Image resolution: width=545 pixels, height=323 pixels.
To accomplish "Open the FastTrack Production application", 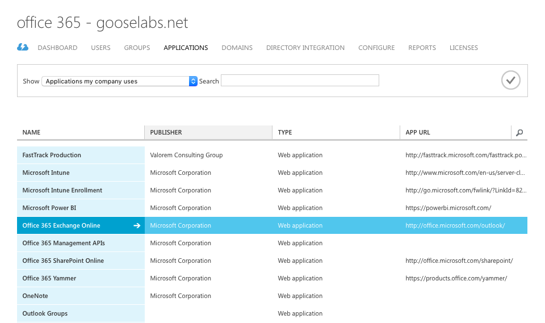I will (52, 155).
